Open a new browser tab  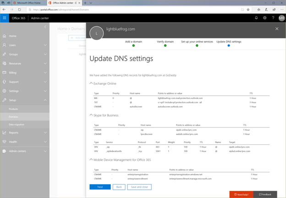[x=85, y=3]
